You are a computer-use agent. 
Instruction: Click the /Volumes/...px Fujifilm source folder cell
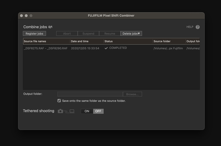[168, 48]
